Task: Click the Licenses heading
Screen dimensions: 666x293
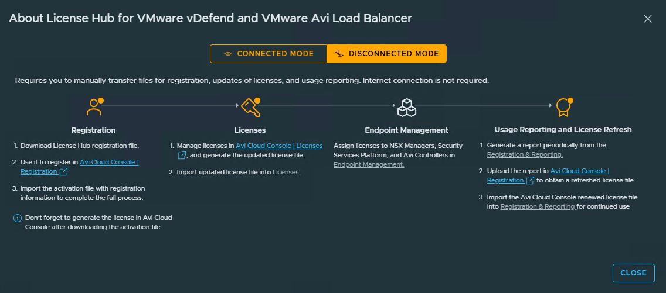Action: point(250,130)
